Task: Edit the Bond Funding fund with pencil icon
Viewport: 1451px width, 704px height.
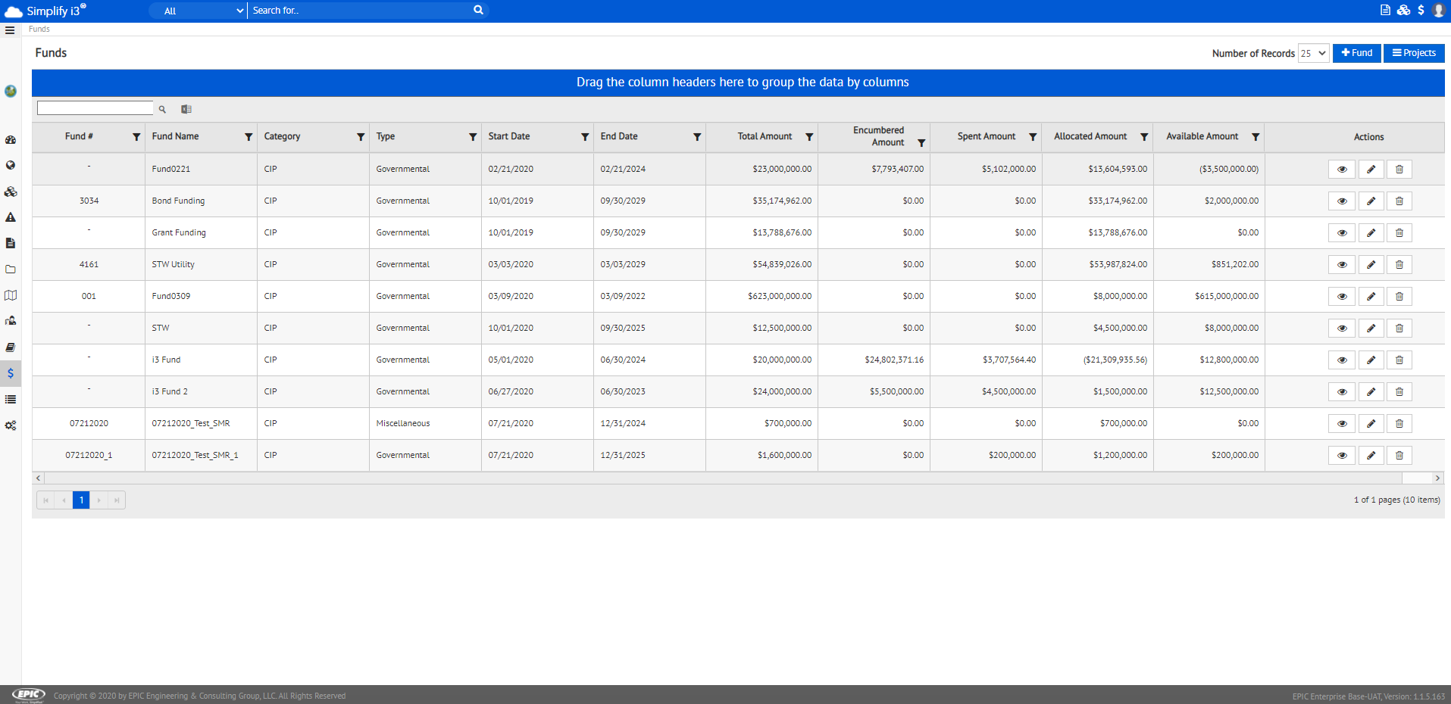Action: 1371,201
